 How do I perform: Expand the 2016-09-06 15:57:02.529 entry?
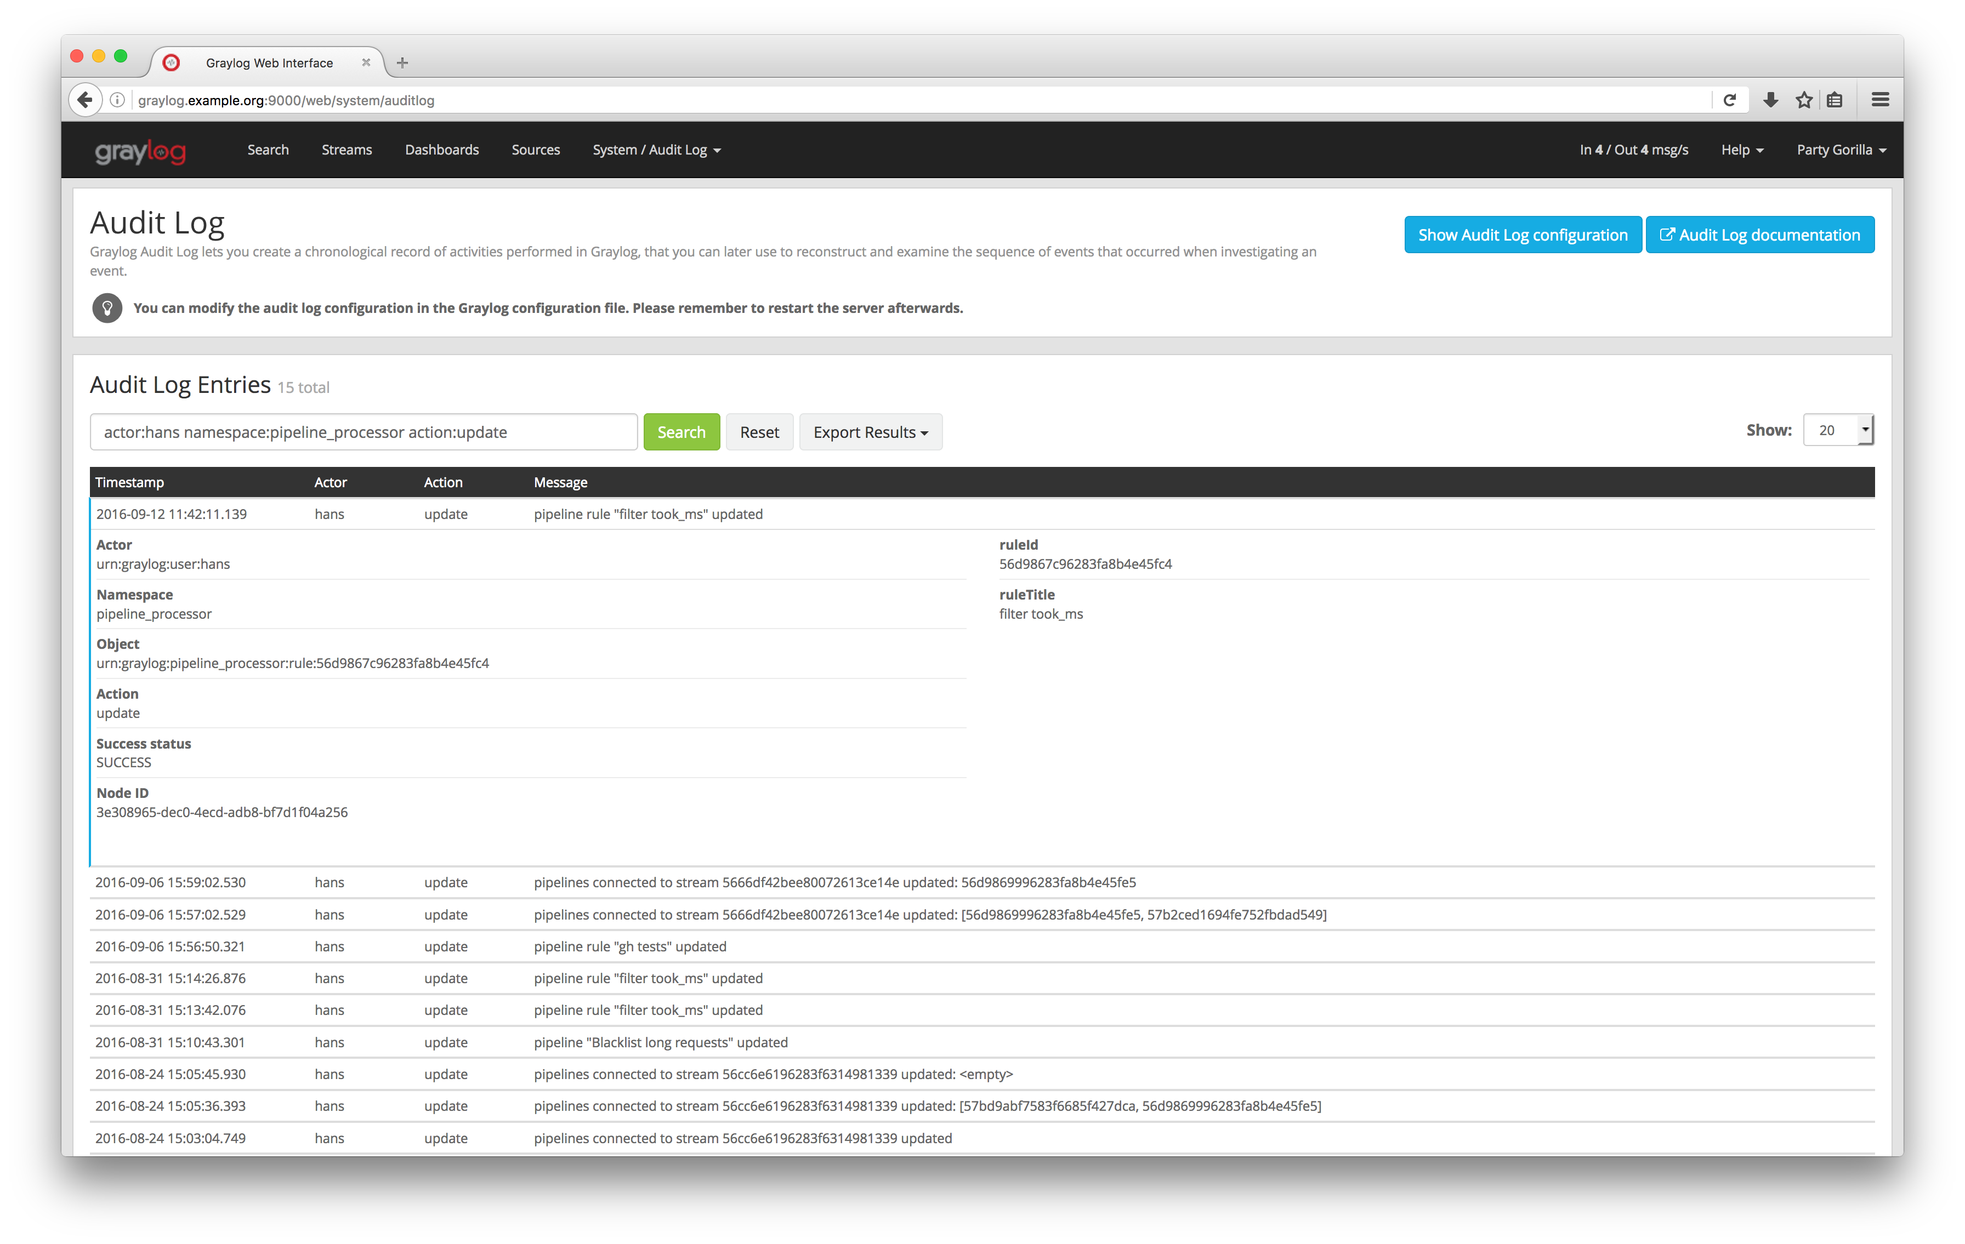(982, 915)
